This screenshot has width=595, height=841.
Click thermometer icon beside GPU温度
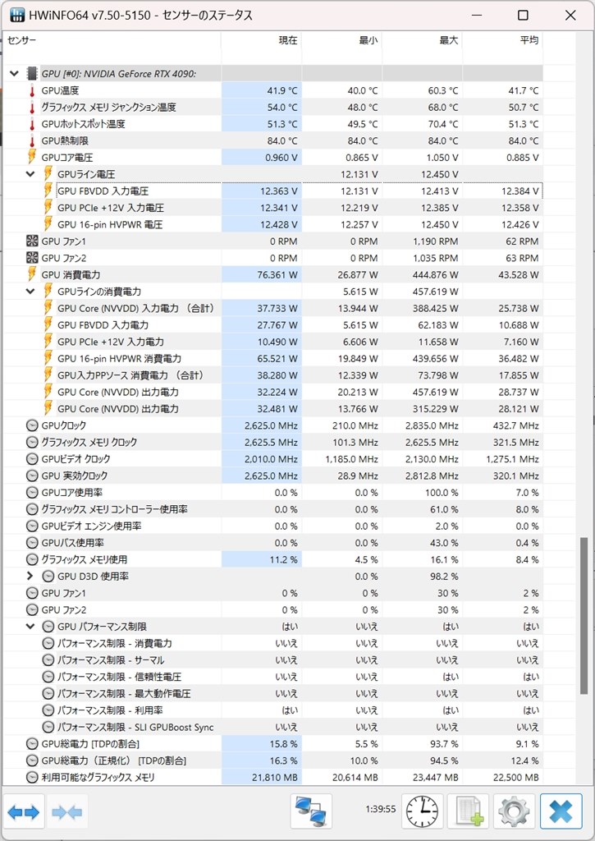tap(32, 90)
